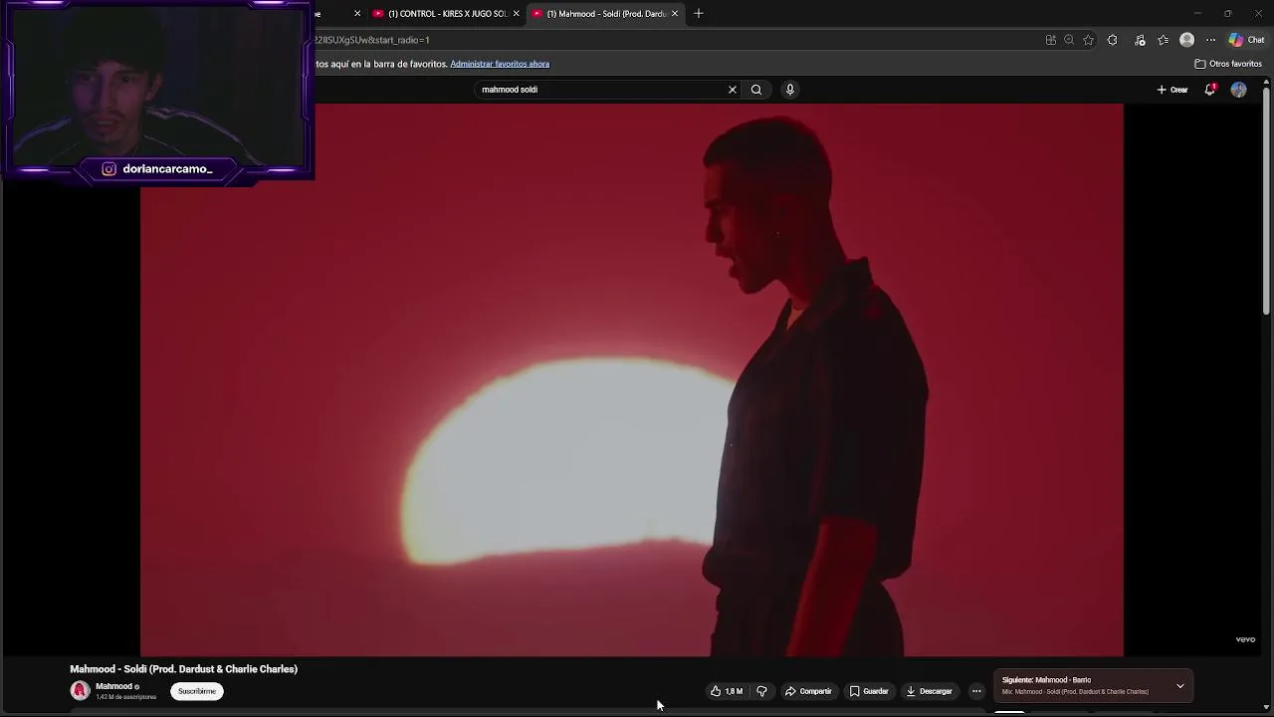Screen dimensions: 1274x717
Task: Open Edge settings and more menu
Action: tap(1211, 40)
